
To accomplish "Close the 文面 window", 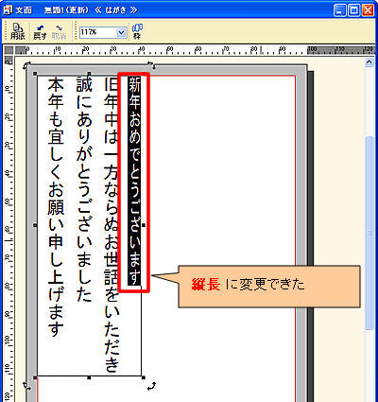I will pyautogui.click(x=368, y=10).
